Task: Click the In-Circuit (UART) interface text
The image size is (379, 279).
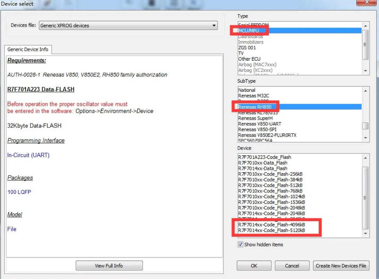Action: point(28,155)
